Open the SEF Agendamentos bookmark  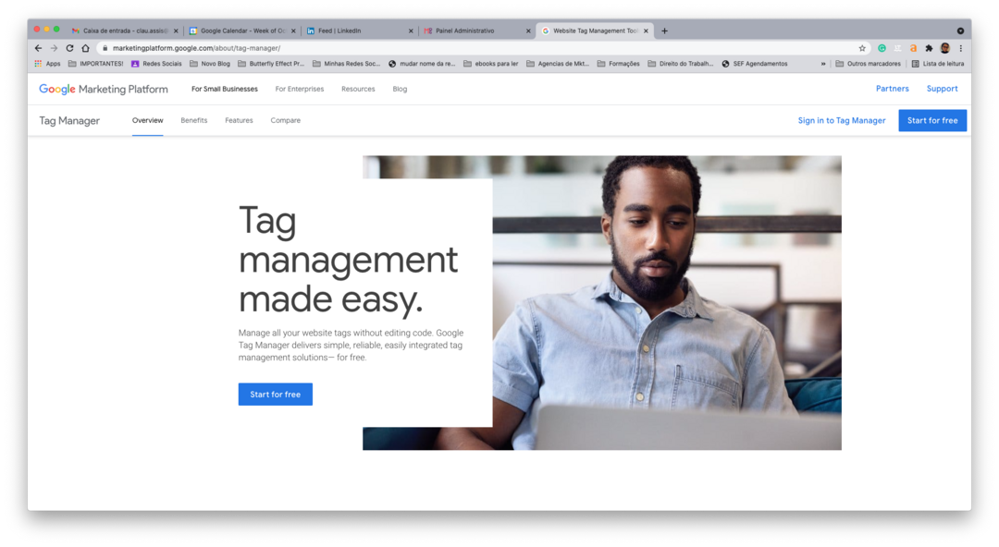pos(755,64)
